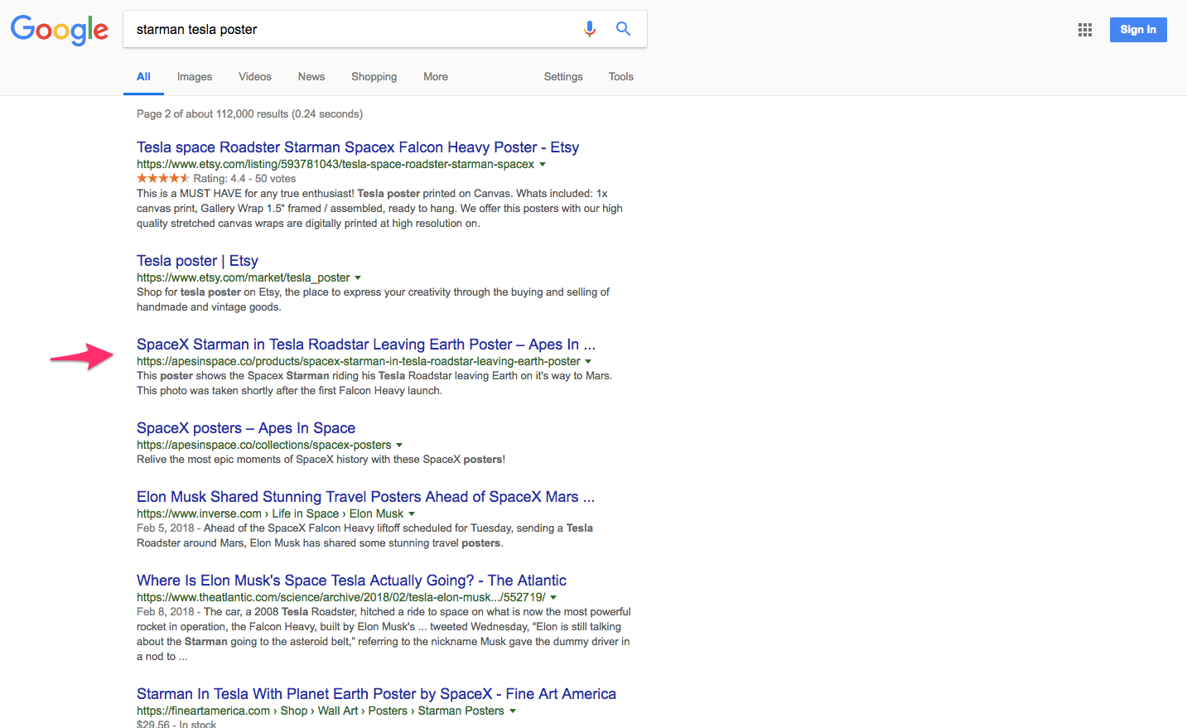
Task: Click the blue search magnifier icon
Action: [624, 29]
